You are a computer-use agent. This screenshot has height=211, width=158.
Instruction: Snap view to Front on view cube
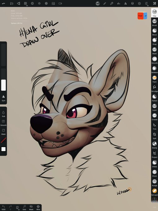pyautogui.click(x=140, y=16)
